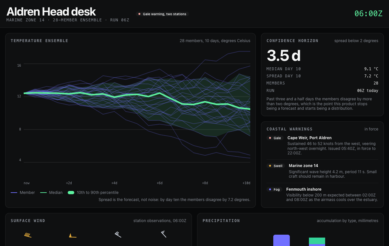This screenshot has width=389, height=246.
Task: Click the yellow dot on the Swell badge
Action: (270, 166)
